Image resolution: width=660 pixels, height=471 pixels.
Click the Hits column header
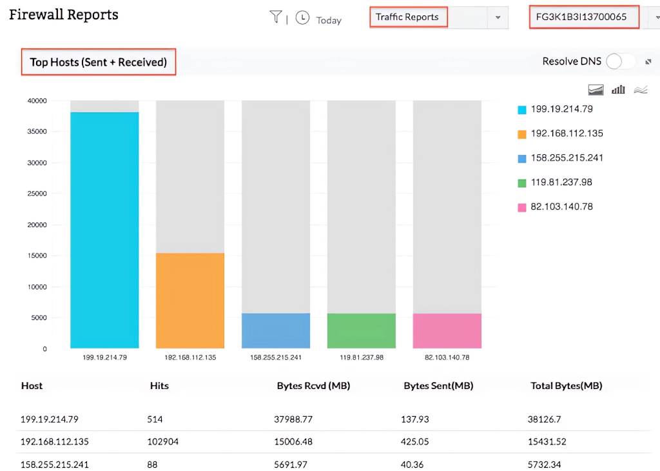pos(159,386)
